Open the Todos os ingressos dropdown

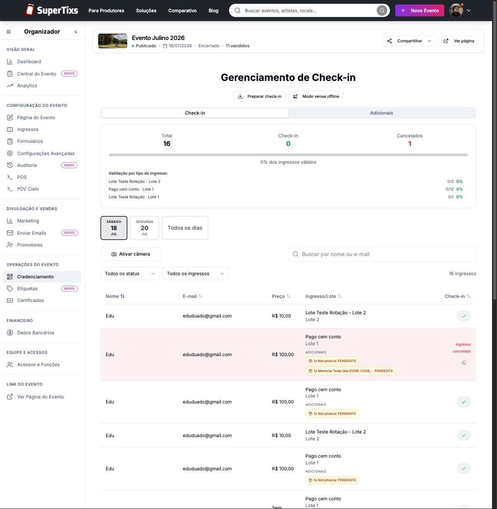(x=195, y=274)
